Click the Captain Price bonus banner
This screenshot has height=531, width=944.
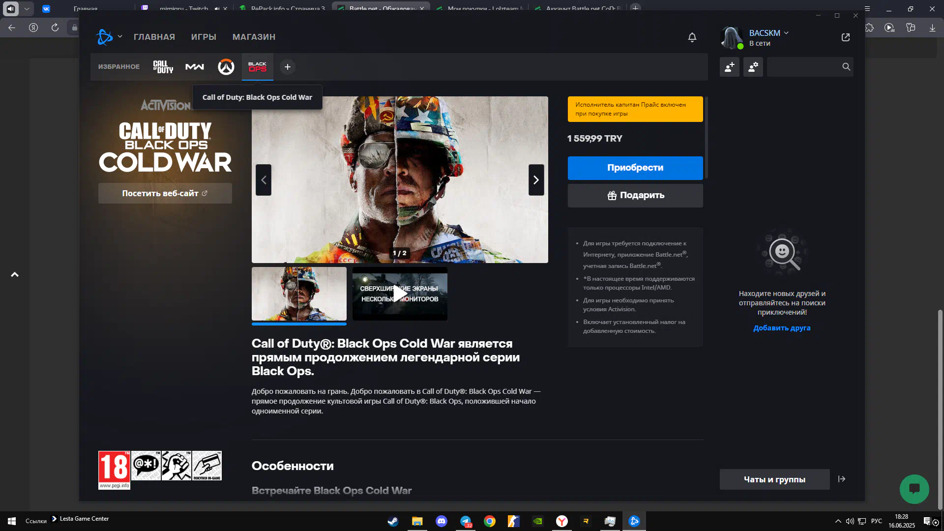point(635,109)
